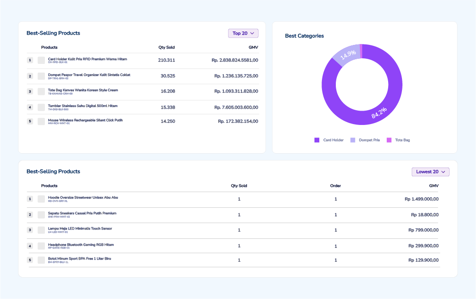The height and width of the screenshot is (299, 476).
Task: Open Hoodie Oversize Streetwear Unisex product
Action: (x=83, y=198)
